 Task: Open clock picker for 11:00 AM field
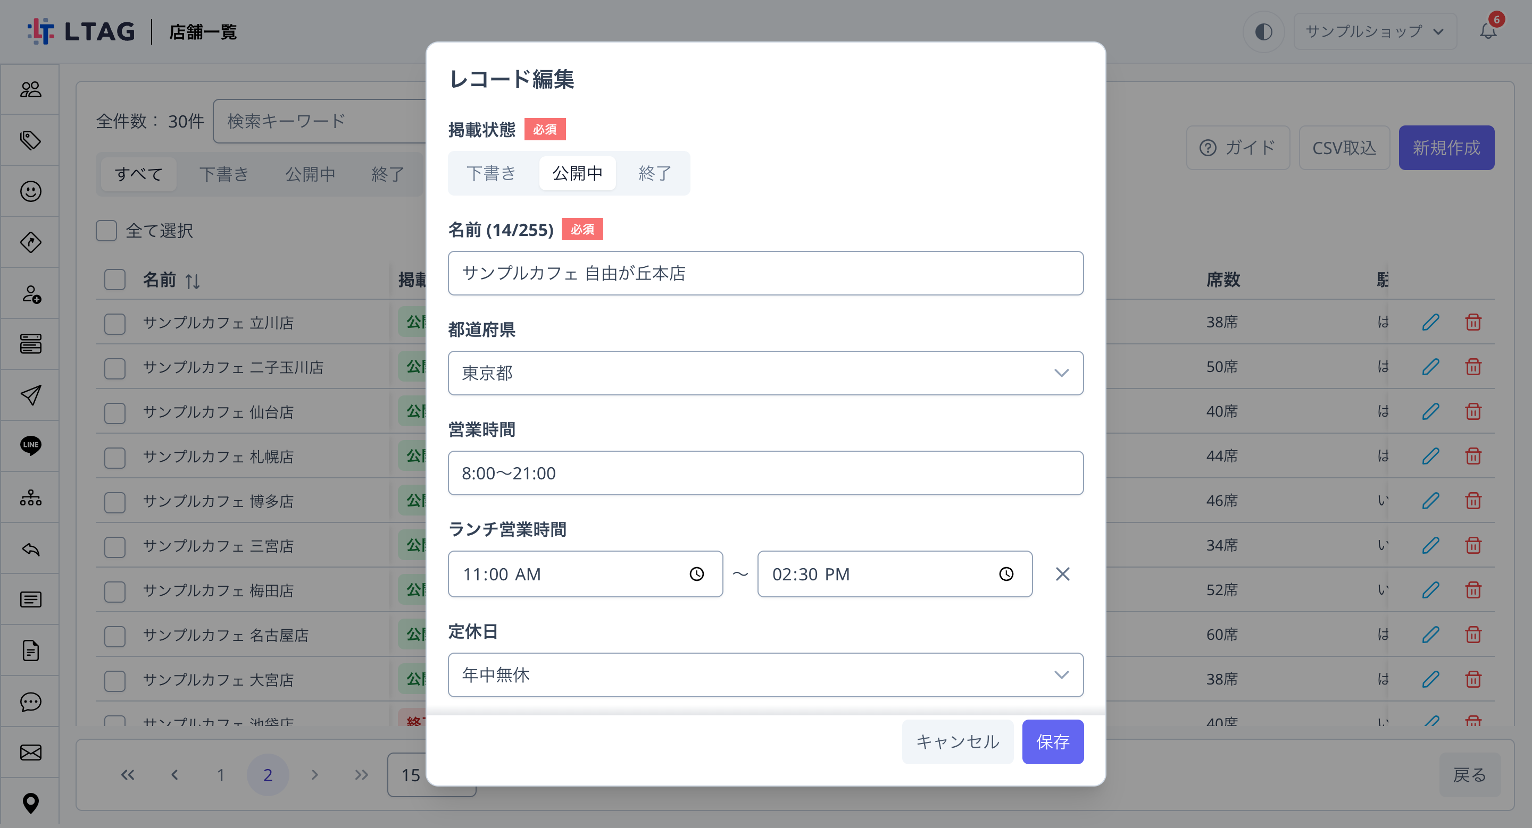[696, 574]
